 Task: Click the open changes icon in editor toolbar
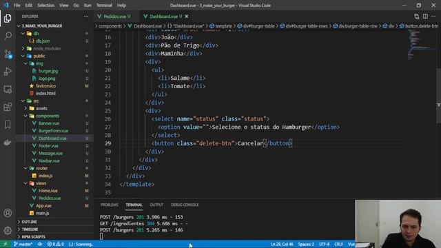pos(416,17)
